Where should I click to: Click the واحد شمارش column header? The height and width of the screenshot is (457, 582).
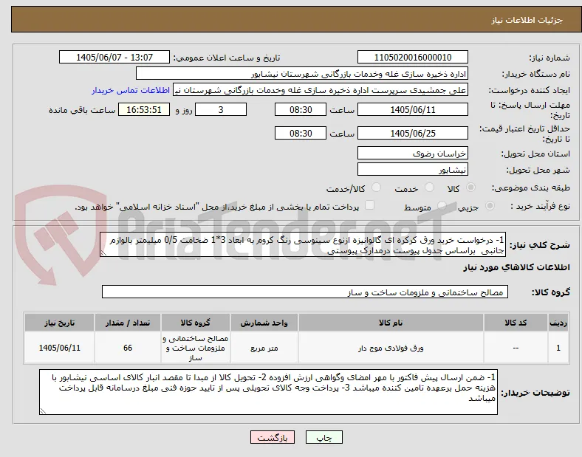pos(264,323)
